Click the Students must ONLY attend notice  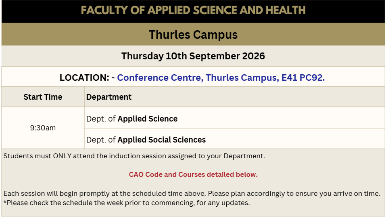coord(134,156)
